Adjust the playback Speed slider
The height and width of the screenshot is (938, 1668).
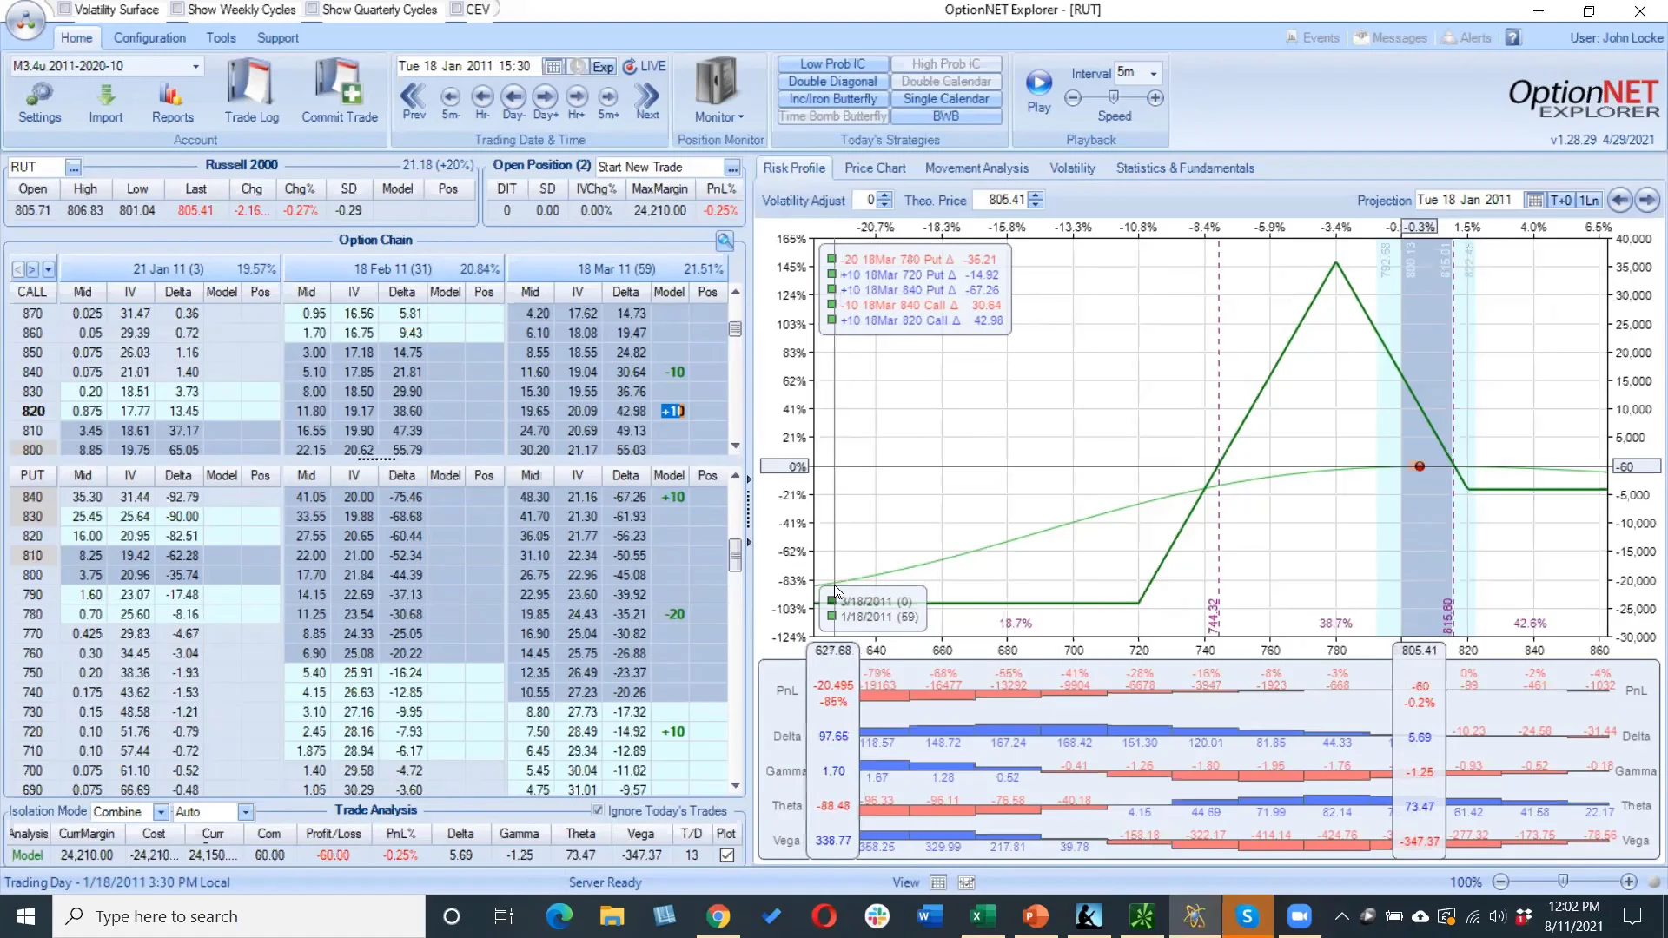[x=1114, y=97]
